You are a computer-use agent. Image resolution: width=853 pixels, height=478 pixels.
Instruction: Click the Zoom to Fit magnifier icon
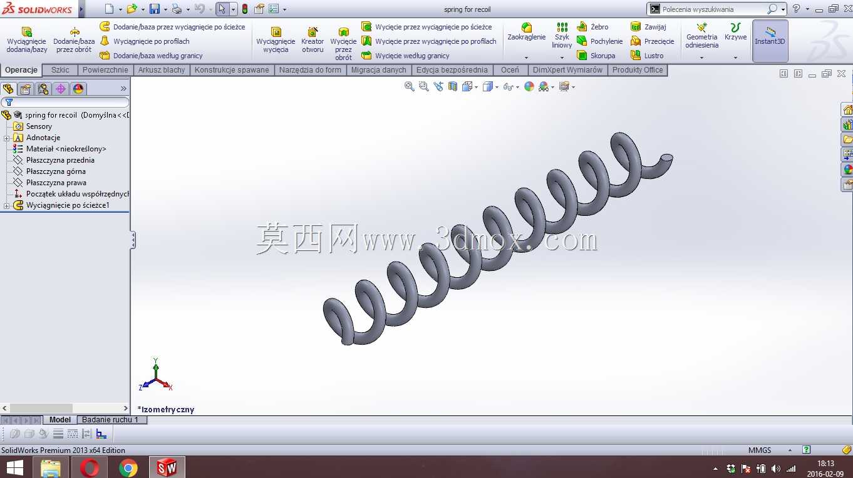[x=410, y=86]
